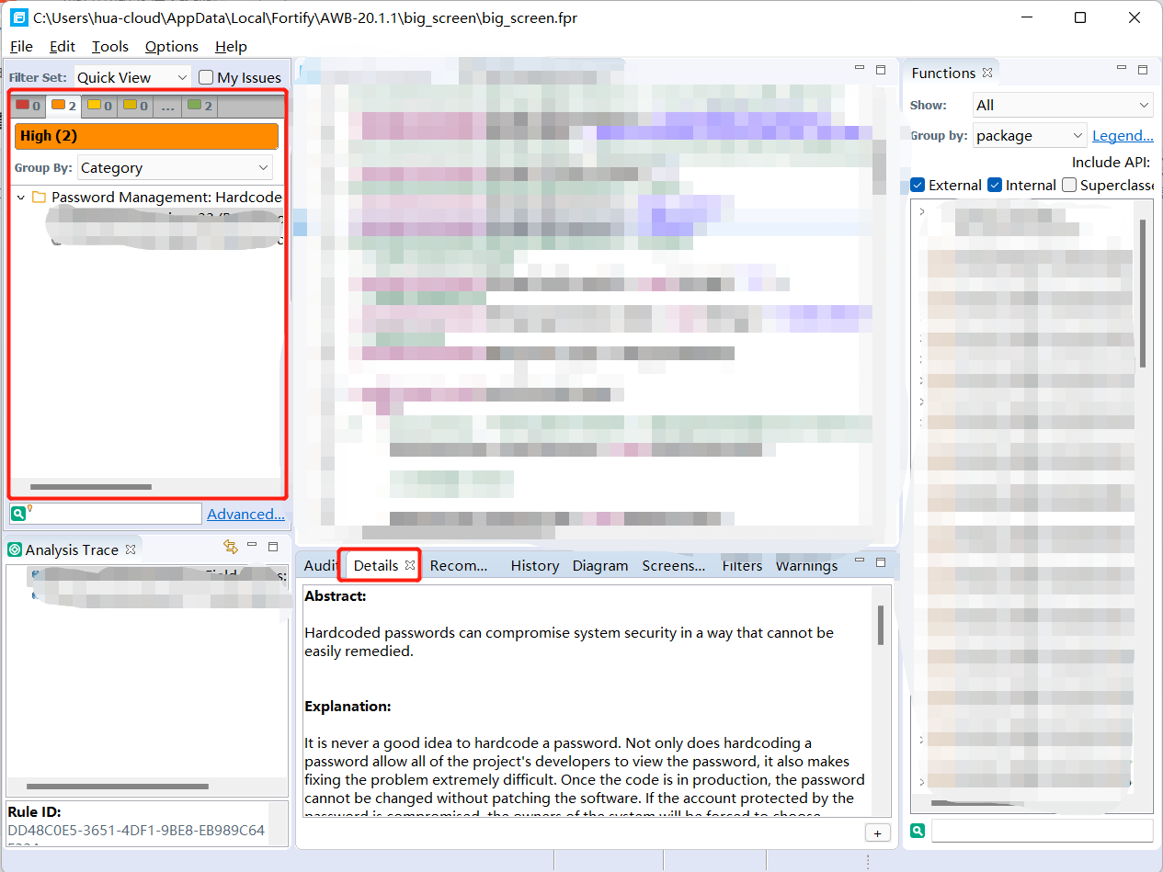The width and height of the screenshot is (1163, 872).
Task: Open the Help menu
Action: 231,46
